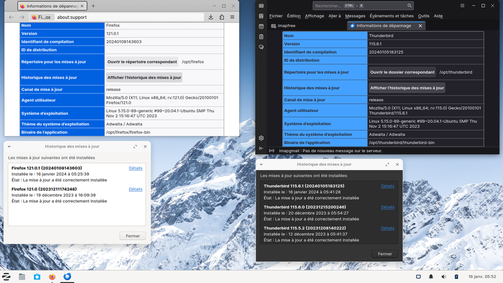Open the Fichier menu in Thunderbird
Viewport: 503px width, 283px height.
click(276, 16)
